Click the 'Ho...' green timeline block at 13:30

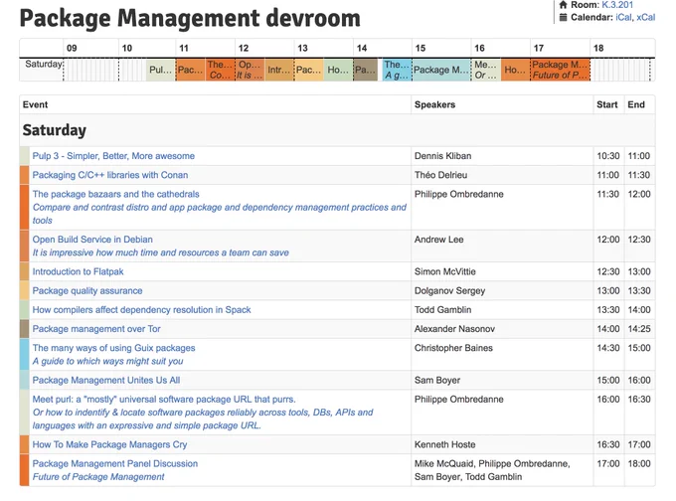(x=338, y=70)
